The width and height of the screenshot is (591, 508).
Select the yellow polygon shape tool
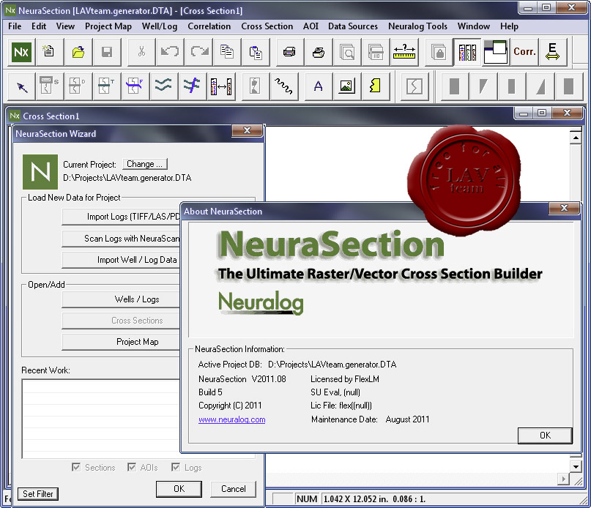[x=375, y=86]
